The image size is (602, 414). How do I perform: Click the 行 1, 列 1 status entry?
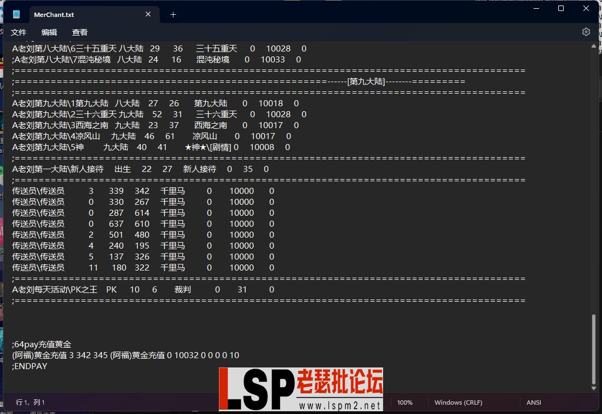click(x=30, y=403)
